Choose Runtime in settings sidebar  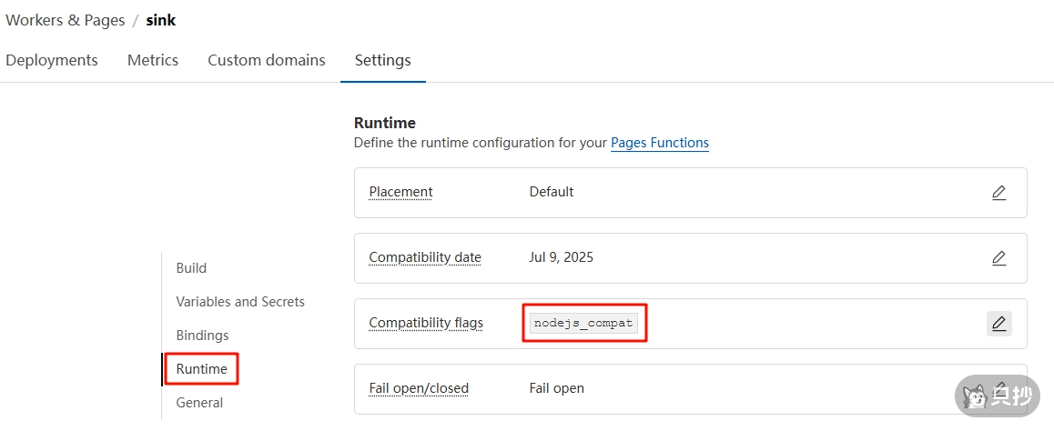click(x=202, y=369)
